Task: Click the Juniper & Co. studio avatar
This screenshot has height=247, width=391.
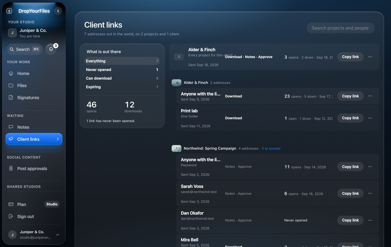Action: coord(12,33)
